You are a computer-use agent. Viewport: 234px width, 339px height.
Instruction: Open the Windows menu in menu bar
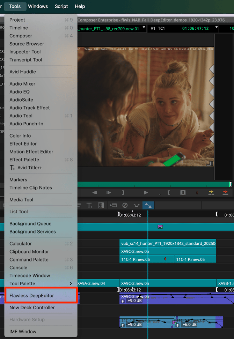(38, 6)
